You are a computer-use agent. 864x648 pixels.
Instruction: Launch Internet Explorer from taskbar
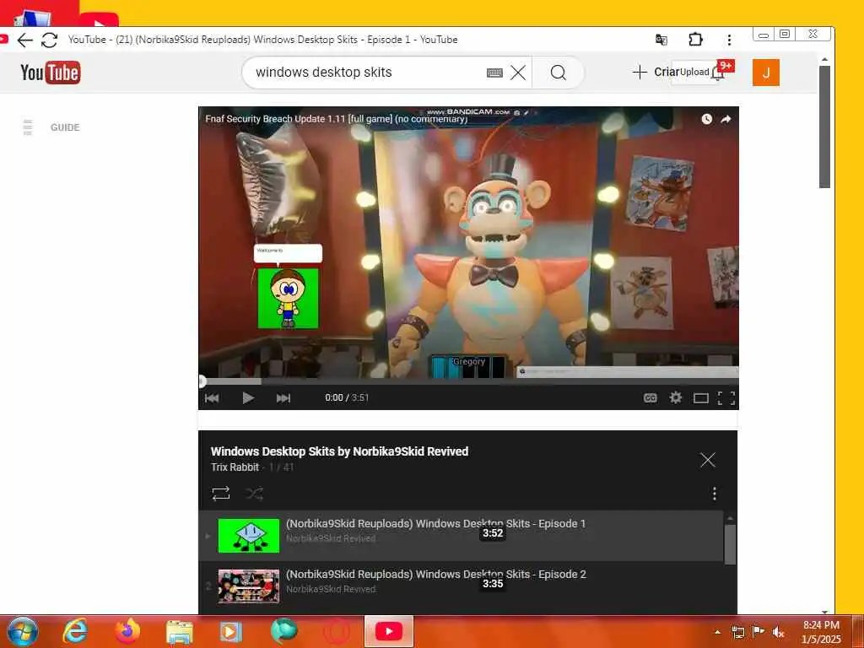pyautogui.click(x=75, y=631)
